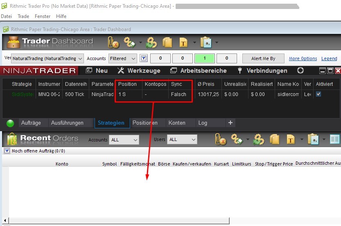Image resolution: width=341 pixels, height=226 pixels.
Task: Expand arrow next to clipboard icon in Dashboard
Action: pyautogui.click(x=217, y=43)
